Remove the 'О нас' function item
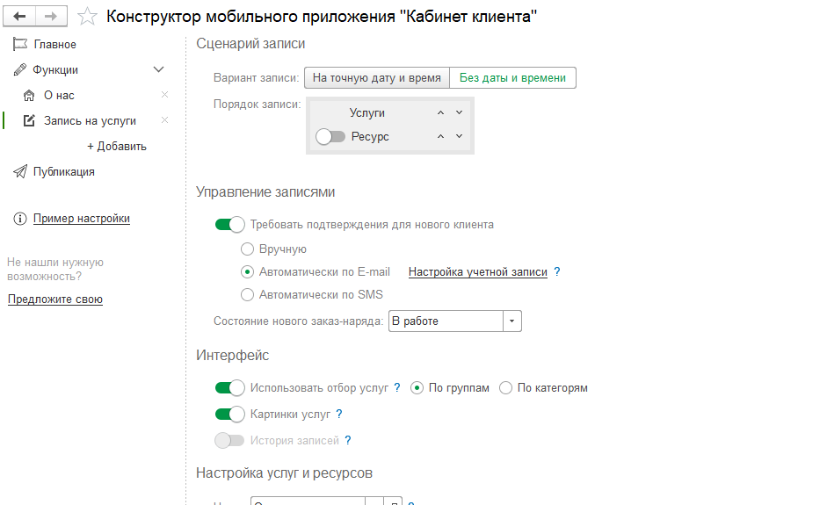827x505 pixels. [x=164, y=95]
